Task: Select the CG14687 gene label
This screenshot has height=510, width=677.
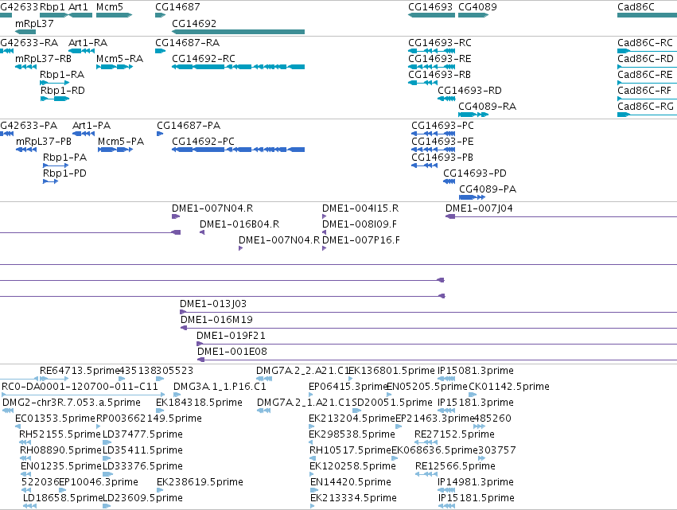Action: click(177, 7)
